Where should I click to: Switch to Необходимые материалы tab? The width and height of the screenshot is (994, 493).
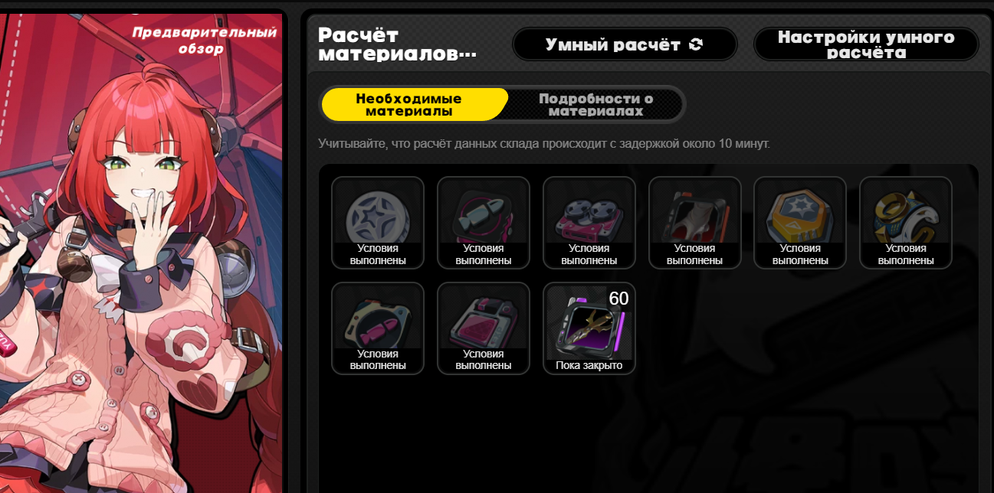(414, 105)
